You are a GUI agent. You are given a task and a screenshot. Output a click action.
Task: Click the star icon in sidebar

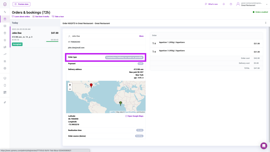(x=5, y=40)
